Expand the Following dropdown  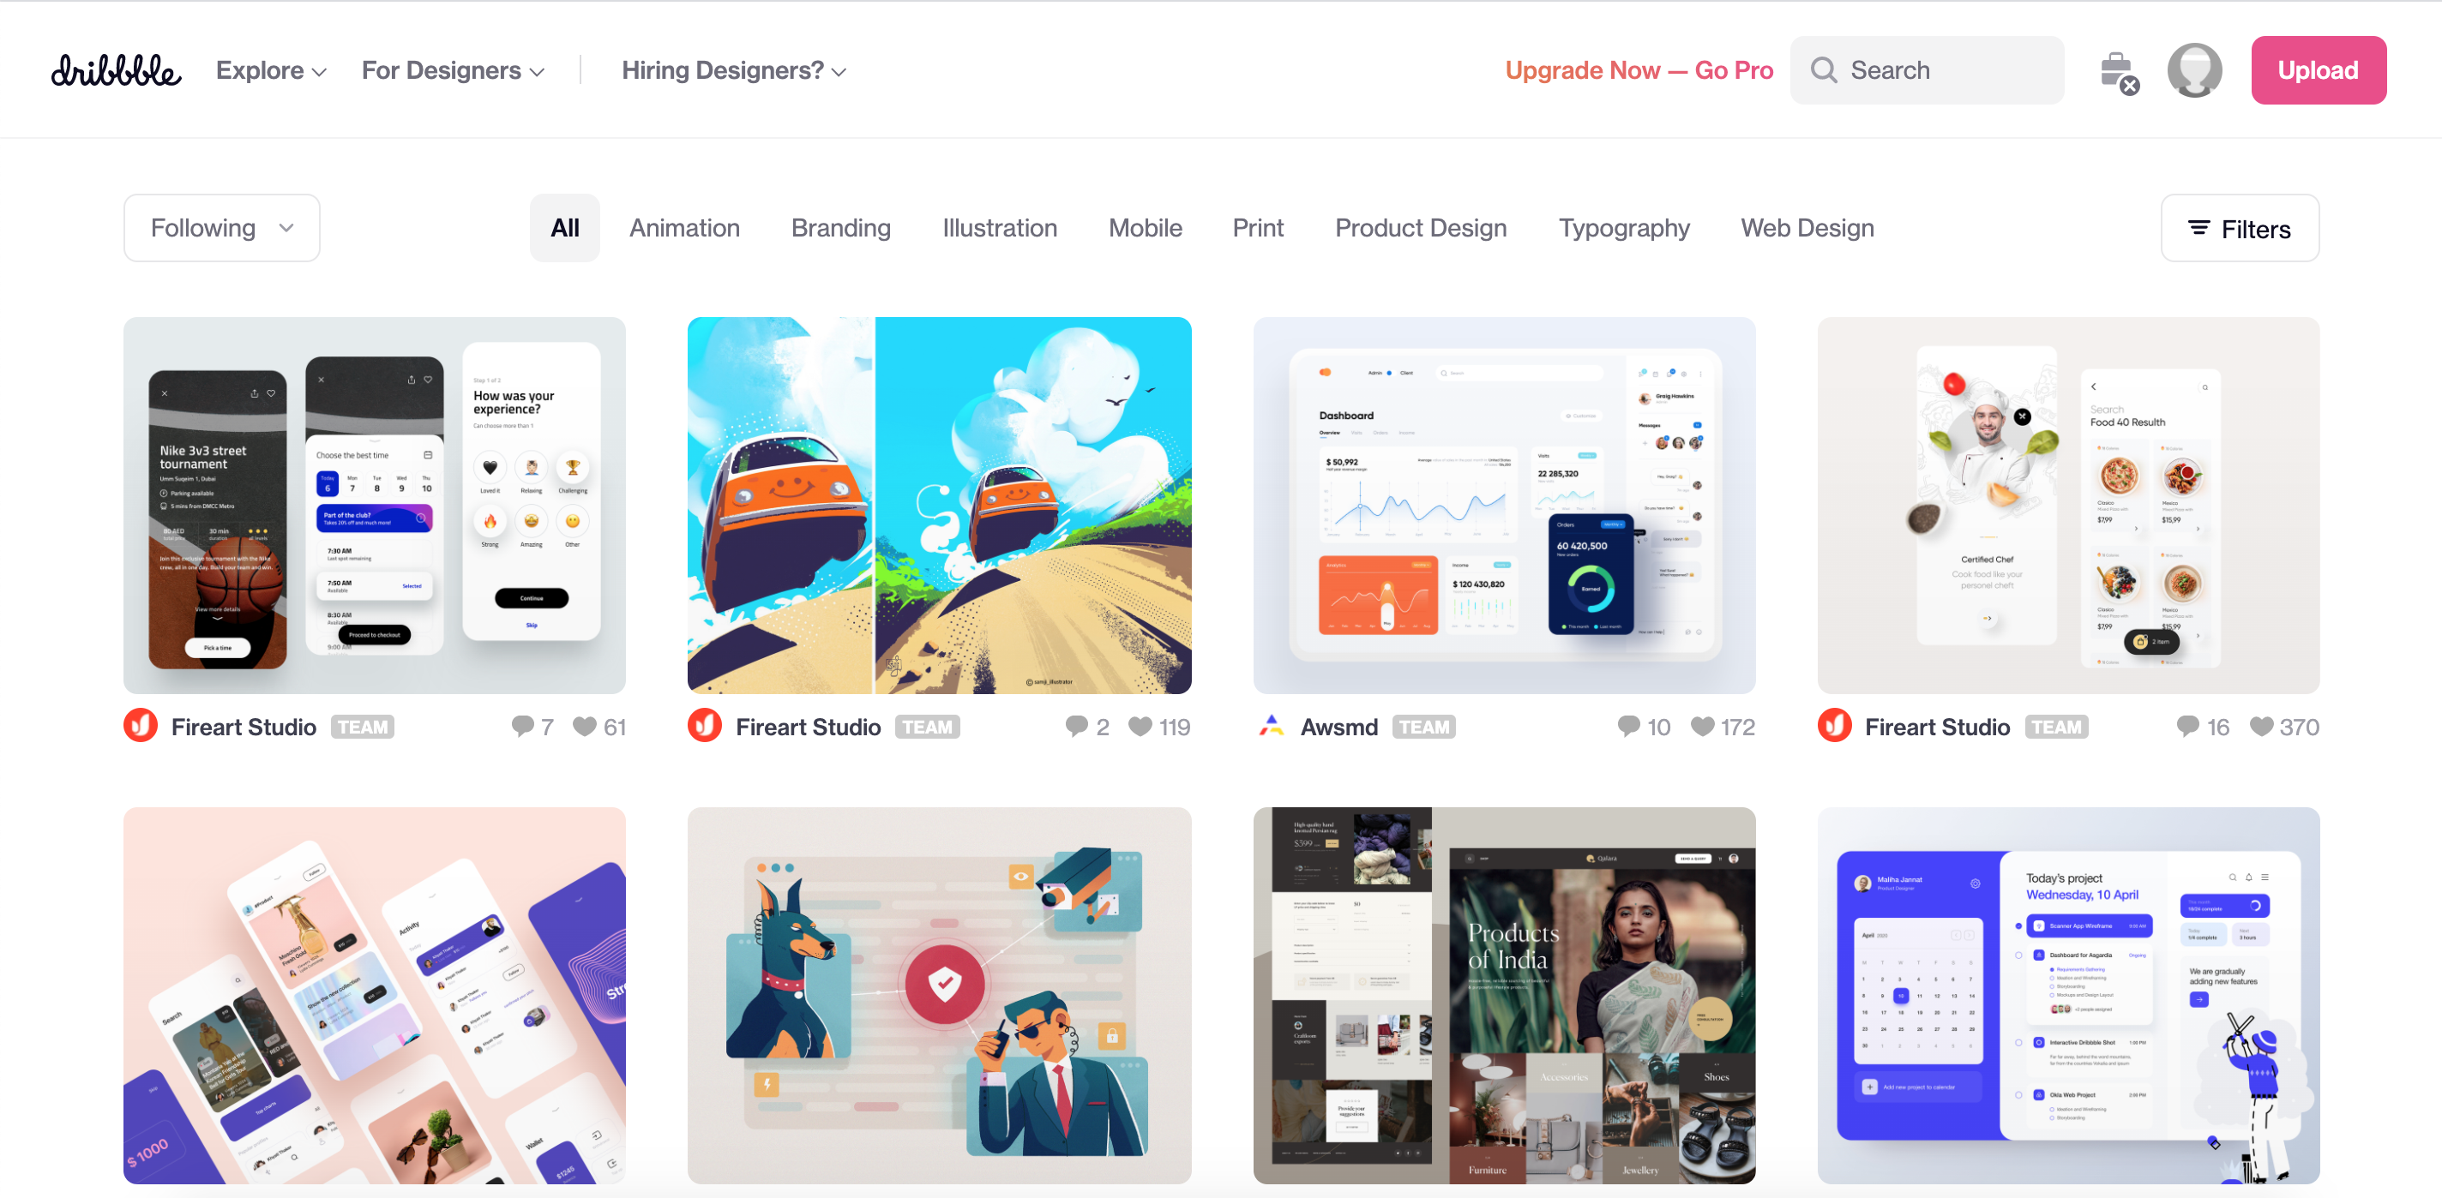pyautogui.click(x=222, y=229)
